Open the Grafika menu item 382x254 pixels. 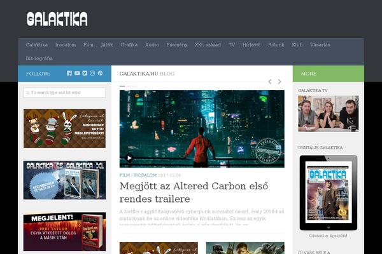click(x=129, y=44)
